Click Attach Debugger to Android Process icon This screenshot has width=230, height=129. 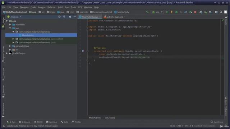(x=190, y=12)
